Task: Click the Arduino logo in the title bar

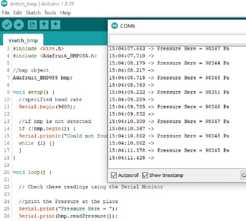Action: pyautogui.click(x=4, y=3)
